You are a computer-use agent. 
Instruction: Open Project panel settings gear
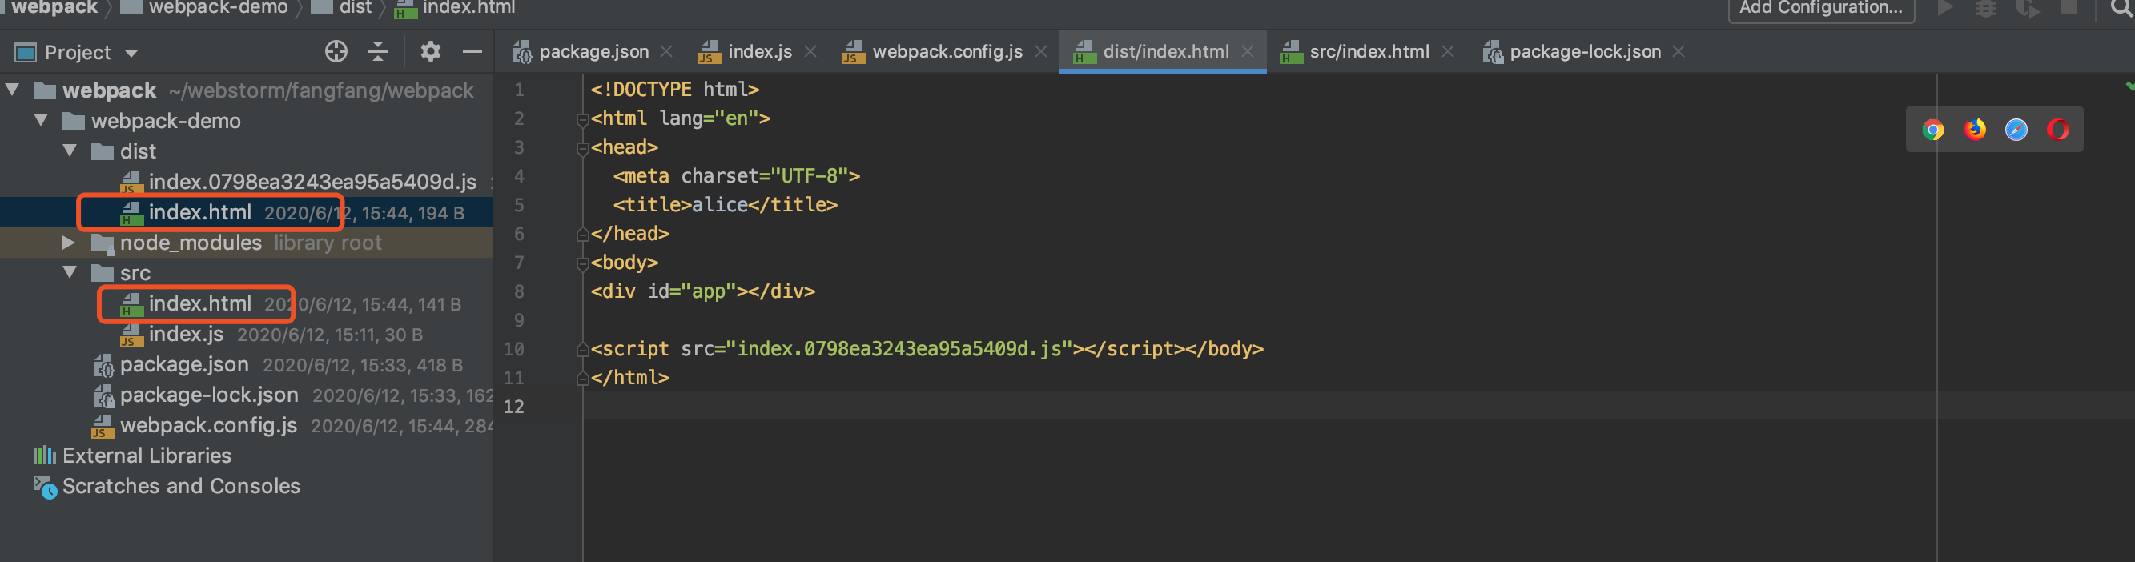point(430,51)
